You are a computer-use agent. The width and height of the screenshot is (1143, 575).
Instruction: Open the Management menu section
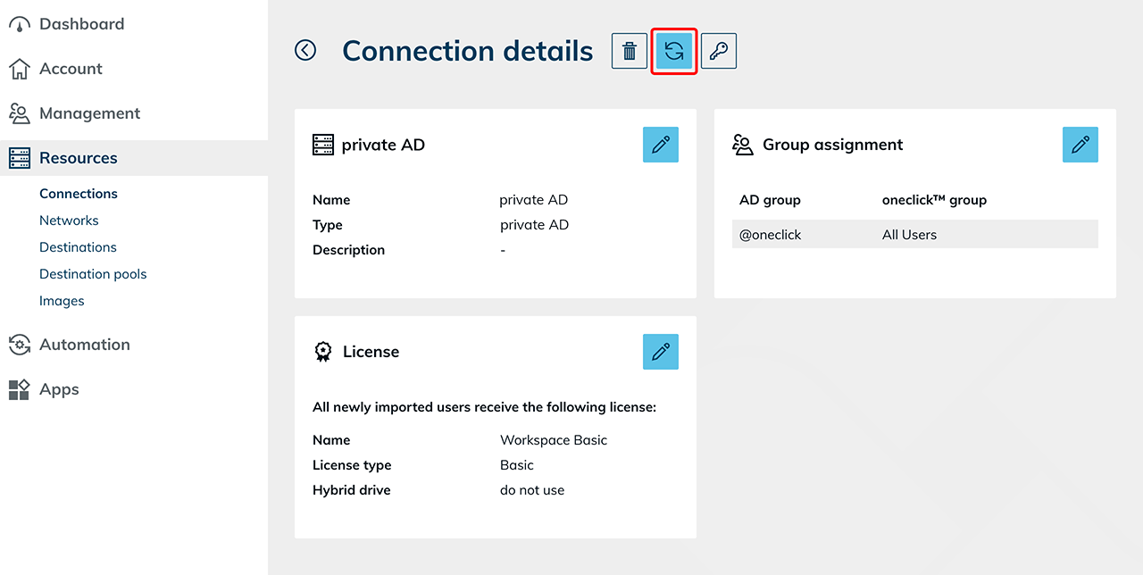[89, 113]
